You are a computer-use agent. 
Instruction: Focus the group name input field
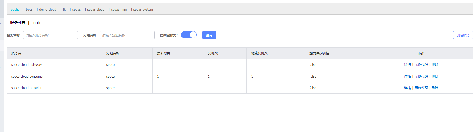point(127,35)
